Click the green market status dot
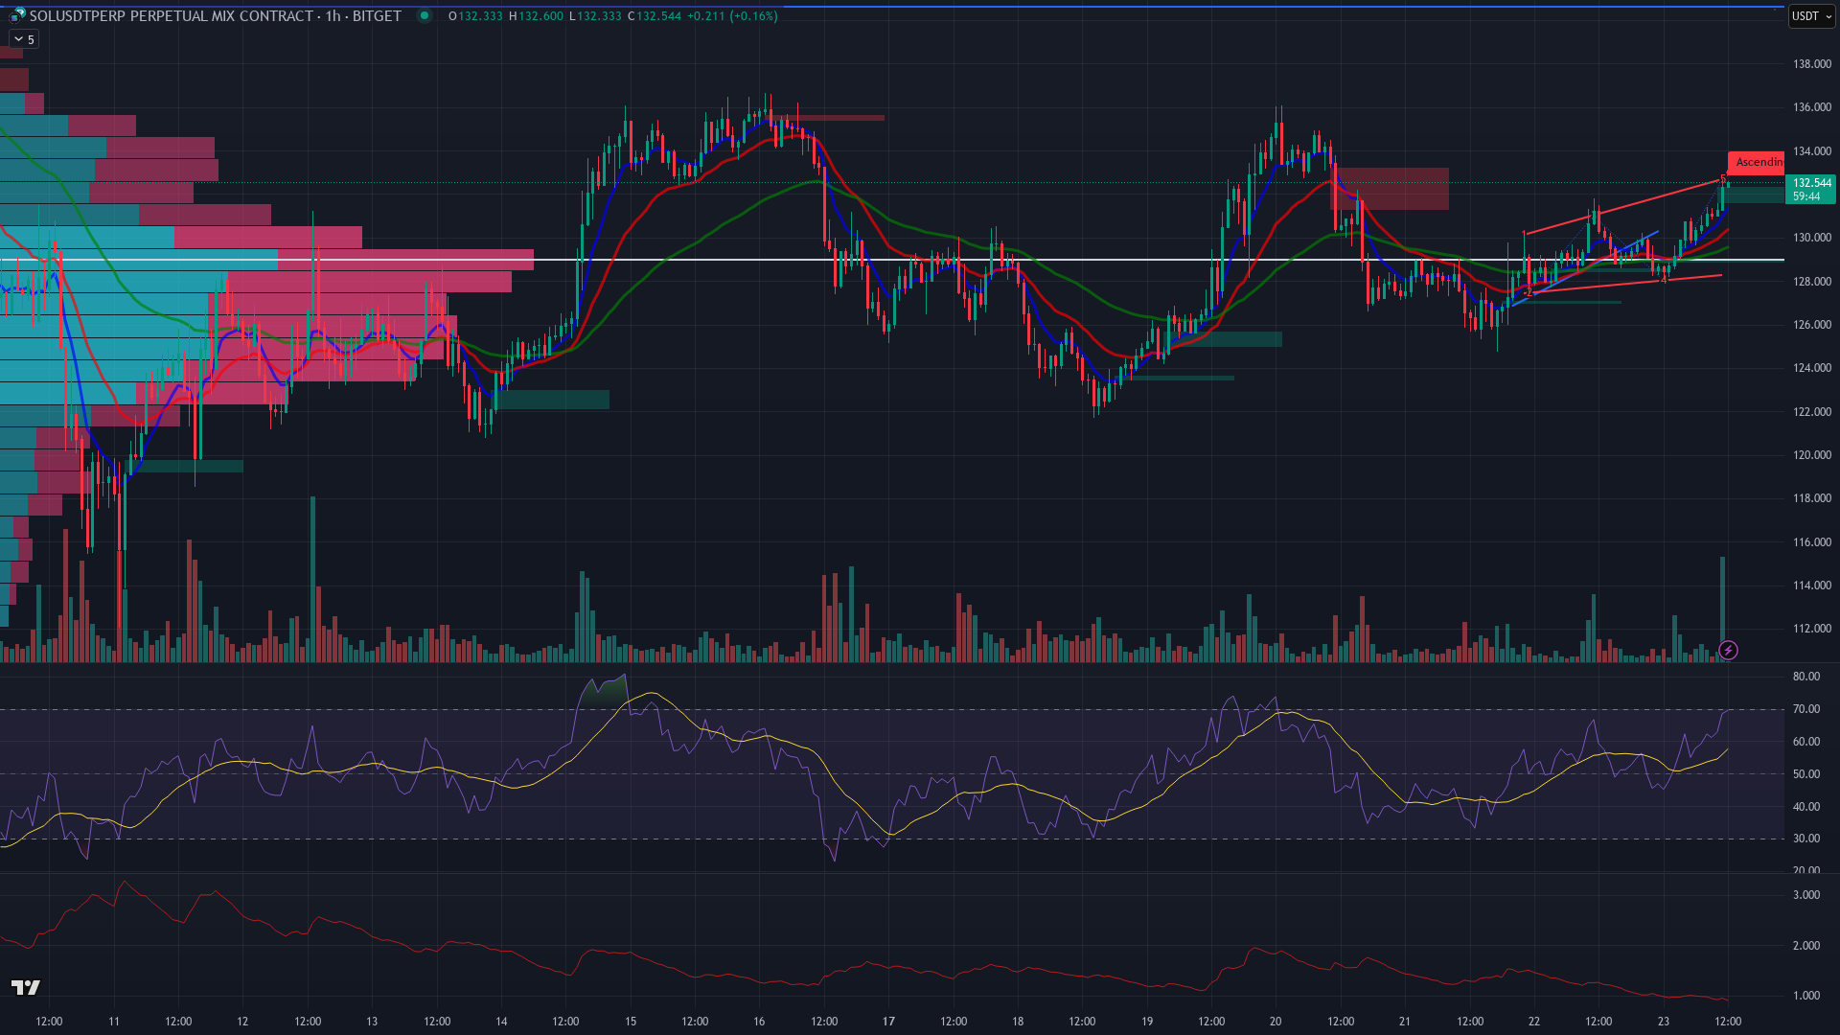1840x1035 pixels. 425,15
